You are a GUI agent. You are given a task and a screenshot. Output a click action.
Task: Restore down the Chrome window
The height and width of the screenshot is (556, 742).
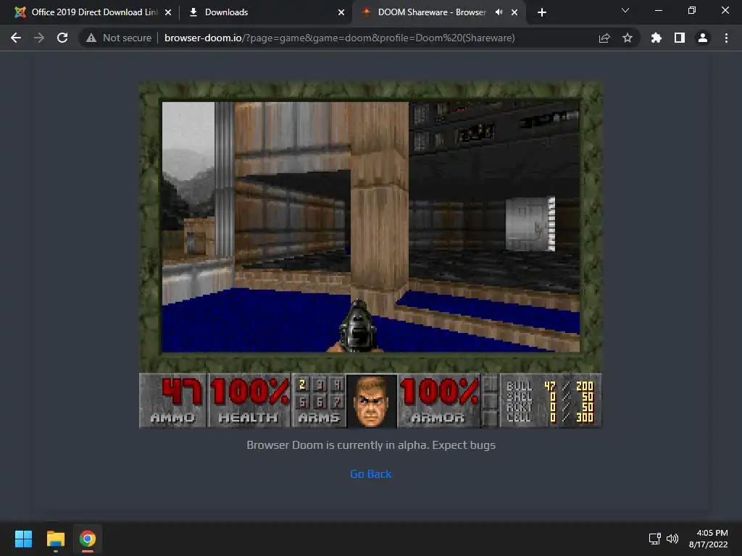[x=692, y=10]
